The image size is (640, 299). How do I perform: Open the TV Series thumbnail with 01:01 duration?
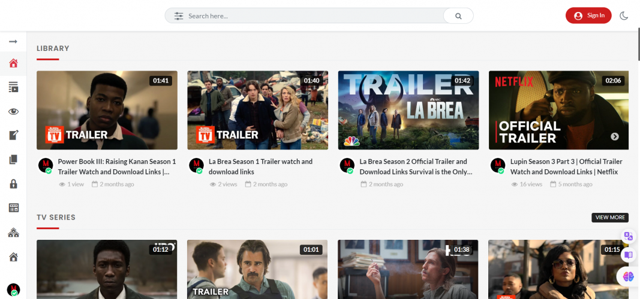257,269
